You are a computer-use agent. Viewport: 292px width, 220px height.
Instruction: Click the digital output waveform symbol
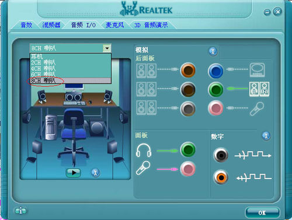pos(253,155)
